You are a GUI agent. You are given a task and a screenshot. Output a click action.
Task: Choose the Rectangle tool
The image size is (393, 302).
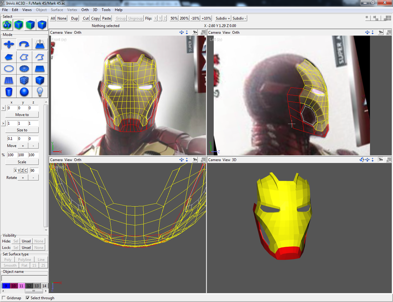(x=40, y=68)
